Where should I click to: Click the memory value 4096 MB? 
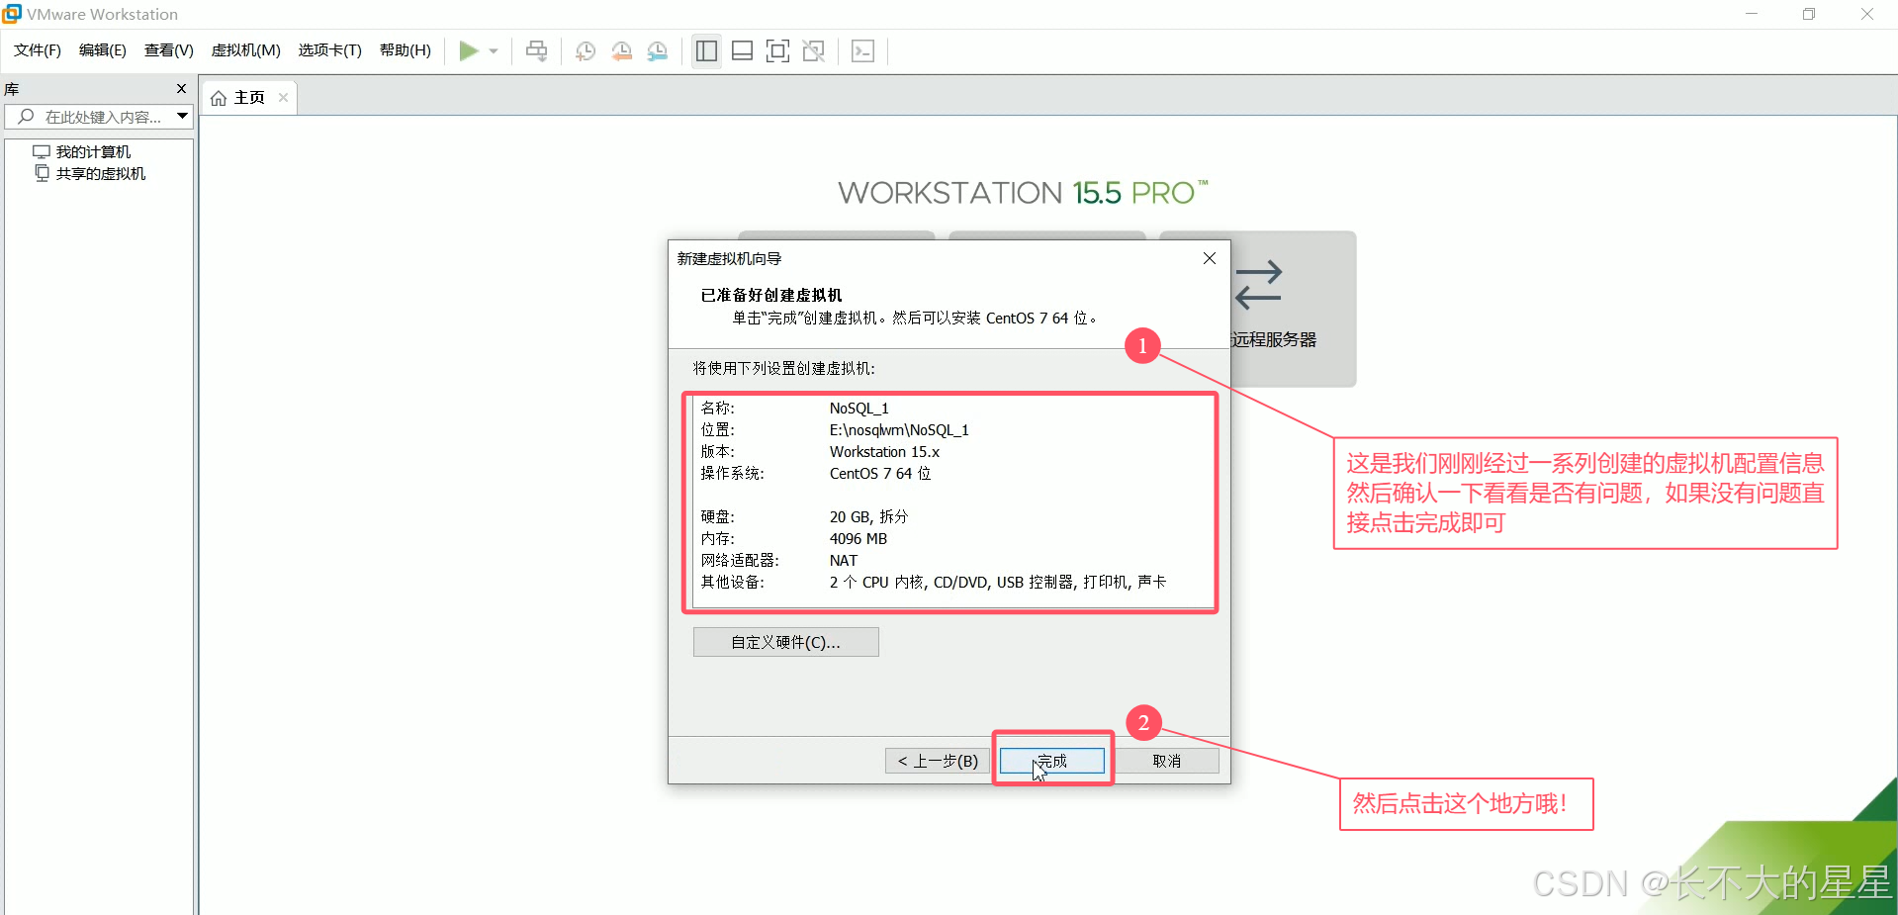(859, 538)
